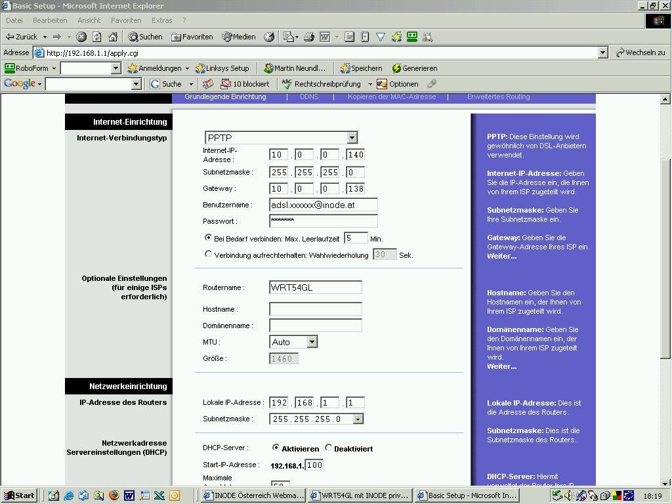This screenshot has height=504, width=672.
Task: Click the Start button
Action: point(20,495)
